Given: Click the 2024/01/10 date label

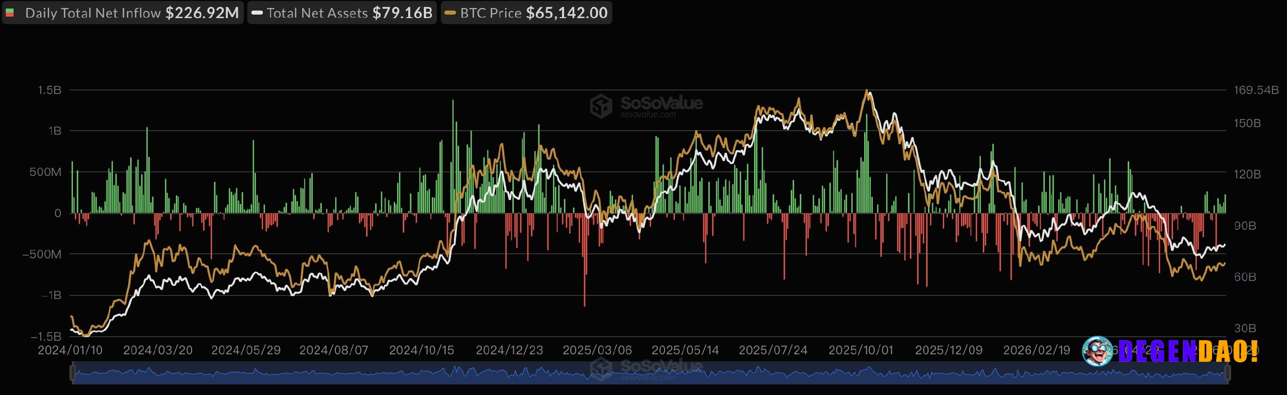Looking at the screenshot, I should [70, 350].
